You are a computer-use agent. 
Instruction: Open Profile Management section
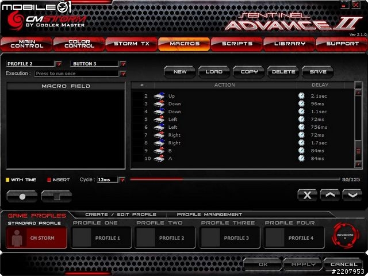(x=209, y=214)
